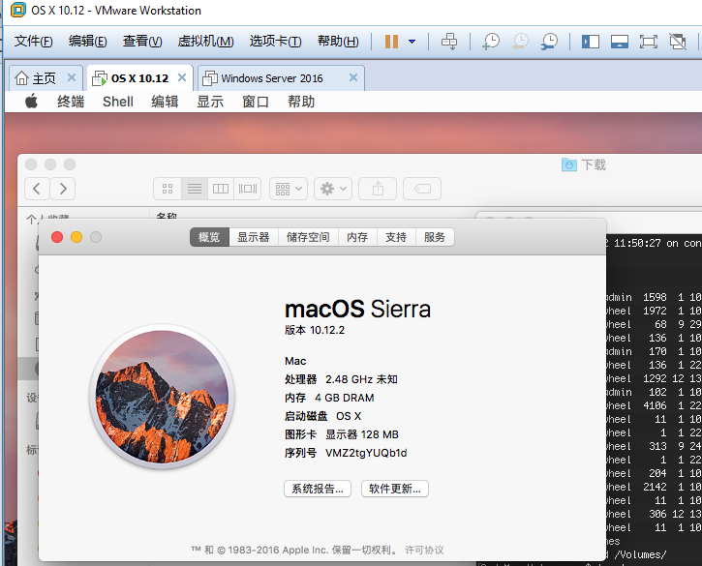
Task: Open dropdown arrow next to pause button
Action: (x=412, y=42)
